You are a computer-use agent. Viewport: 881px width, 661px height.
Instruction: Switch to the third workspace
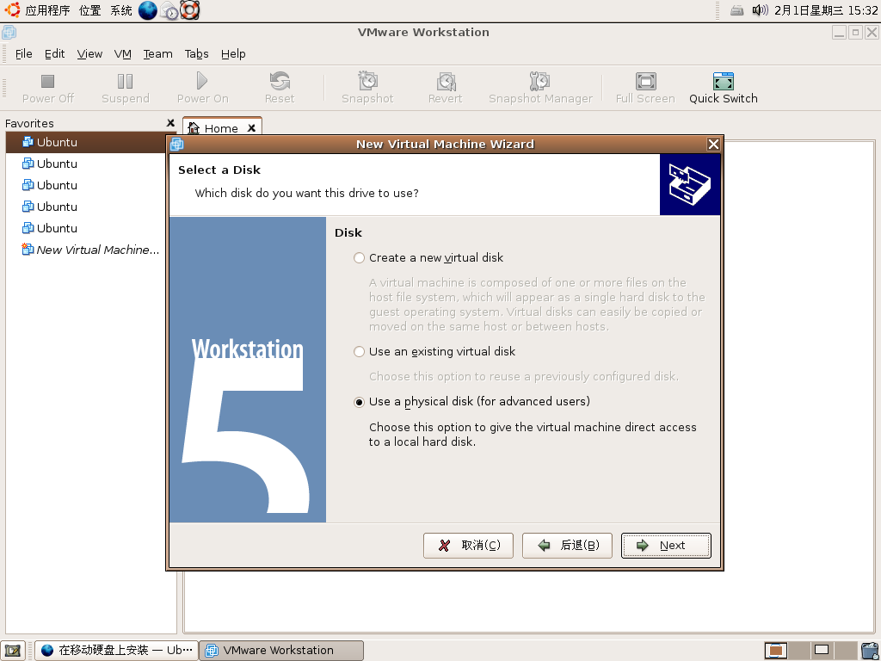point(822,651)
